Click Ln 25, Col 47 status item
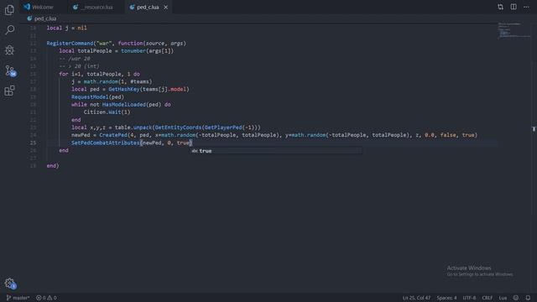The width and height of the screenshot is (537, 302). click(416, 298)
